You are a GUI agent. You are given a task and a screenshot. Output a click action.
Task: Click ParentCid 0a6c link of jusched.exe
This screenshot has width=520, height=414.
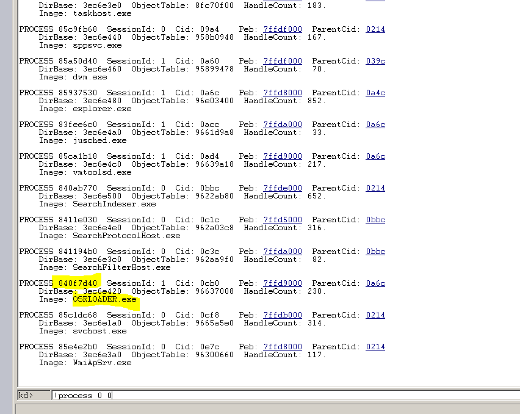[x=375, y=125]
